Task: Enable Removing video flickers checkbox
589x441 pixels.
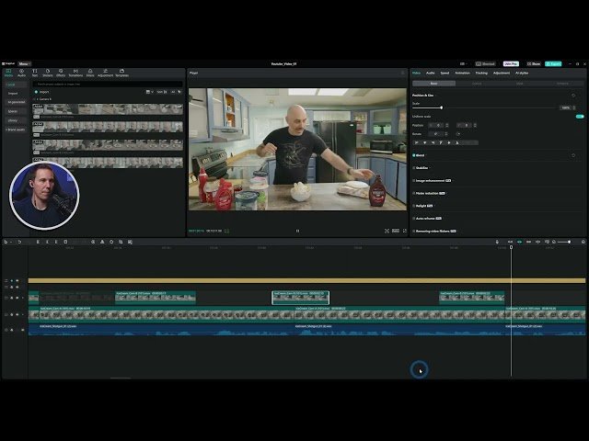Action: [x=414, y=231]
